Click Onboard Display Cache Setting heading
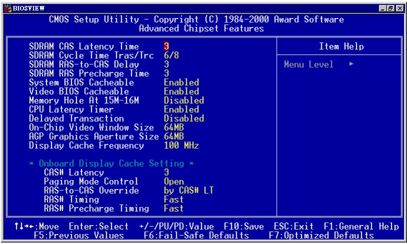Screen dimensions: 407x244 pos(111,164)
